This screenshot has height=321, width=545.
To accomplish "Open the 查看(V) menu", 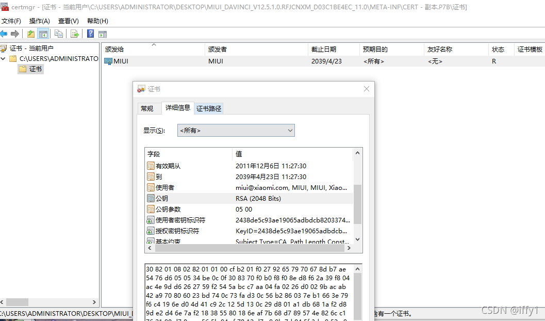I will click(x=69, y=21).
